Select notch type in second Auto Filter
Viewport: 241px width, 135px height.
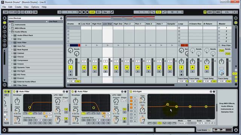tap(98, 113)
